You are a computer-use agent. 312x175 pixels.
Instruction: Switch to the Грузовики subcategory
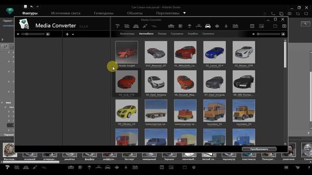tap(177, 34)
